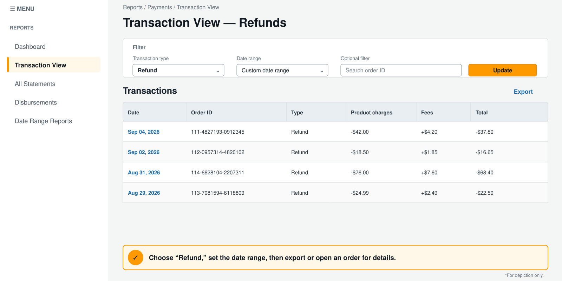The height and width of the screenshot is (281, 562).
Task: Click the Payments breadcrumb link
Action: click(160, 7)
